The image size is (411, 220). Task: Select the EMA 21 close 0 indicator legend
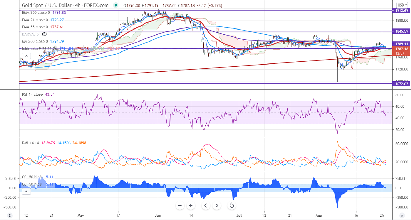pyautogui.click(x=35, y=20)
